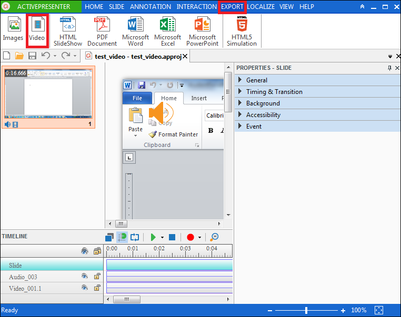This screenshot has height=317, width=401.
Task: Adjust the zoom slider handle in the status bar
Action: [x=306, y=310]
